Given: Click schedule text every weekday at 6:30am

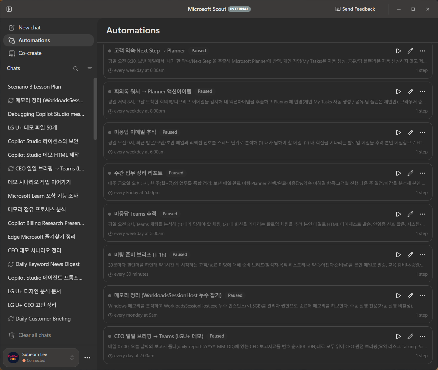Looking at the screenshot, I should pos(139,70).
